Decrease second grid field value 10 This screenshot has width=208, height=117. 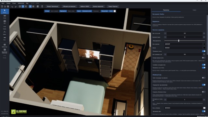pyautogui.click(x=165, y=37)
